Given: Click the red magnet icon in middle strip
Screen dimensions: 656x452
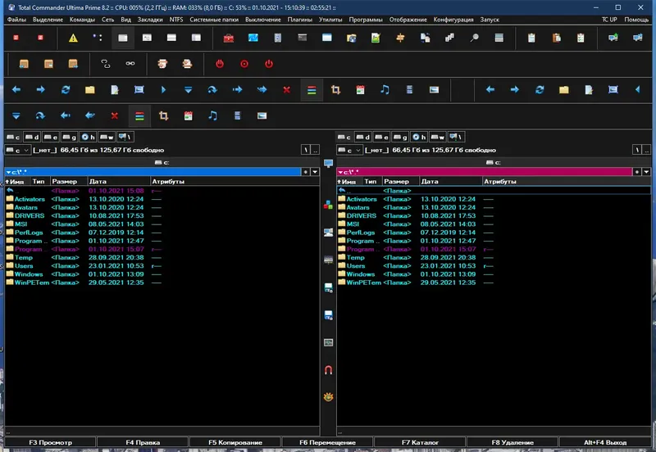Looking at the screenshot, I should [329, 369].
